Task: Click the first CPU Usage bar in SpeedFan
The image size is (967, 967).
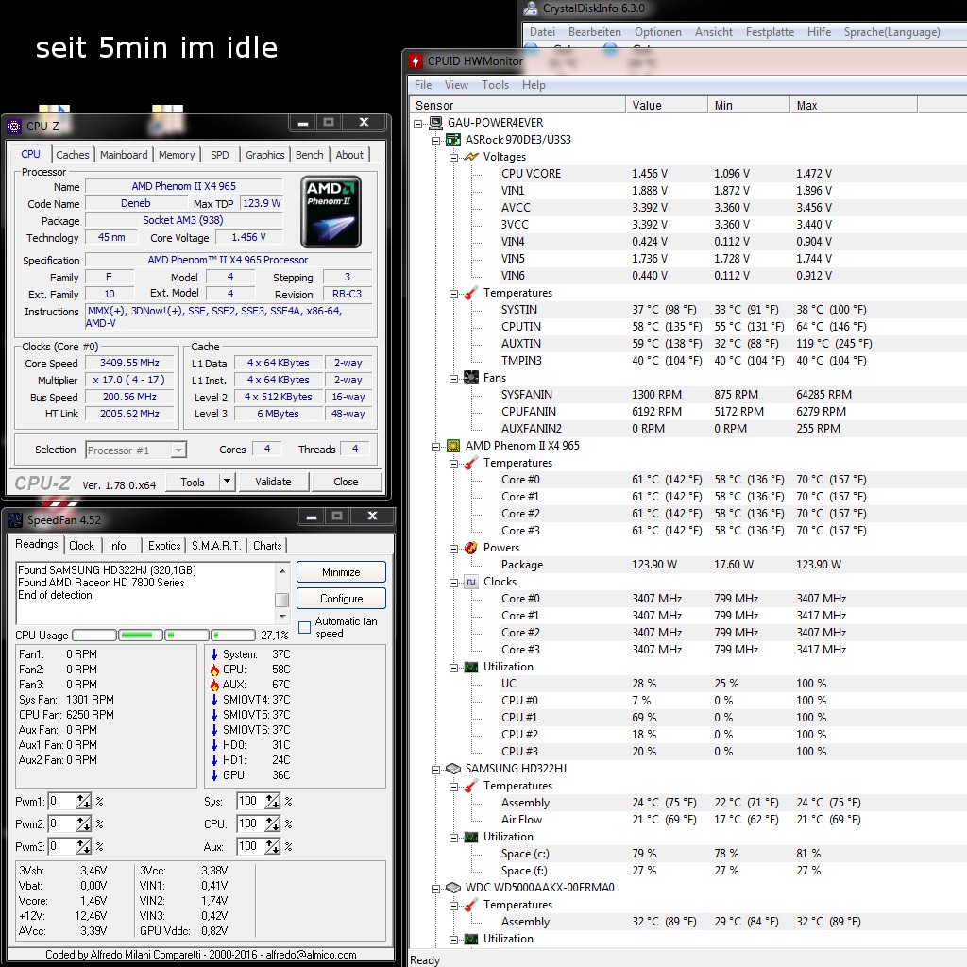Action: [94, 636]
